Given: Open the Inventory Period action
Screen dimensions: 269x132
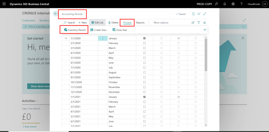Looking at the screenshot, I should [x=75, y=30].
